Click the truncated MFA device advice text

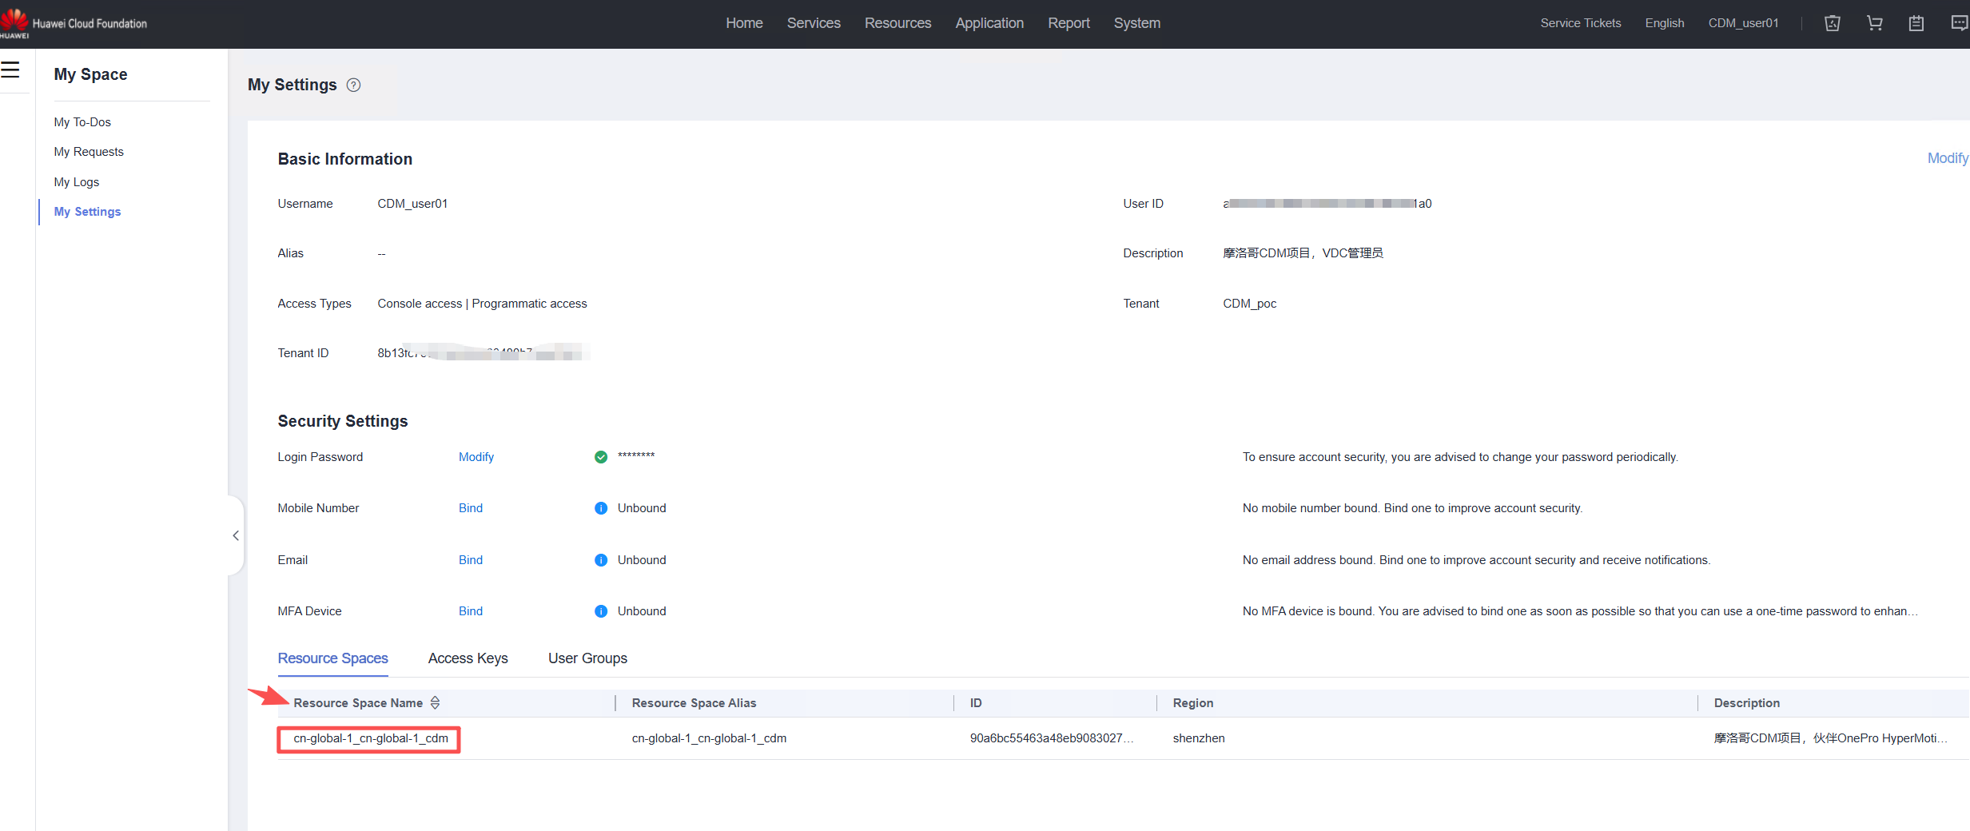click(x=1580, y=611)
